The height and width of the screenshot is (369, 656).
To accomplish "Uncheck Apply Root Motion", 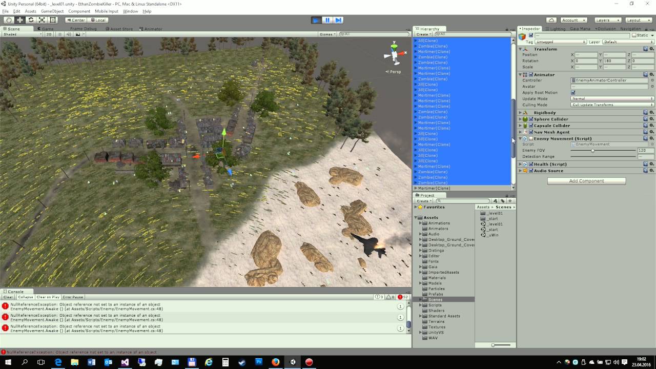I will [573, 93].
